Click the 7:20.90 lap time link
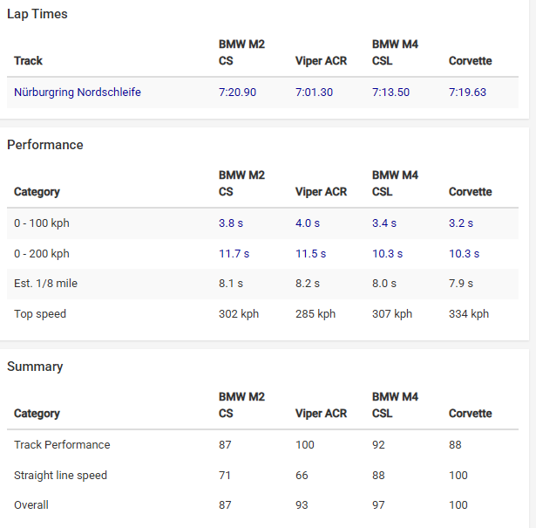The width and height of the screenshot is (536, 528). tap(237, 93)
